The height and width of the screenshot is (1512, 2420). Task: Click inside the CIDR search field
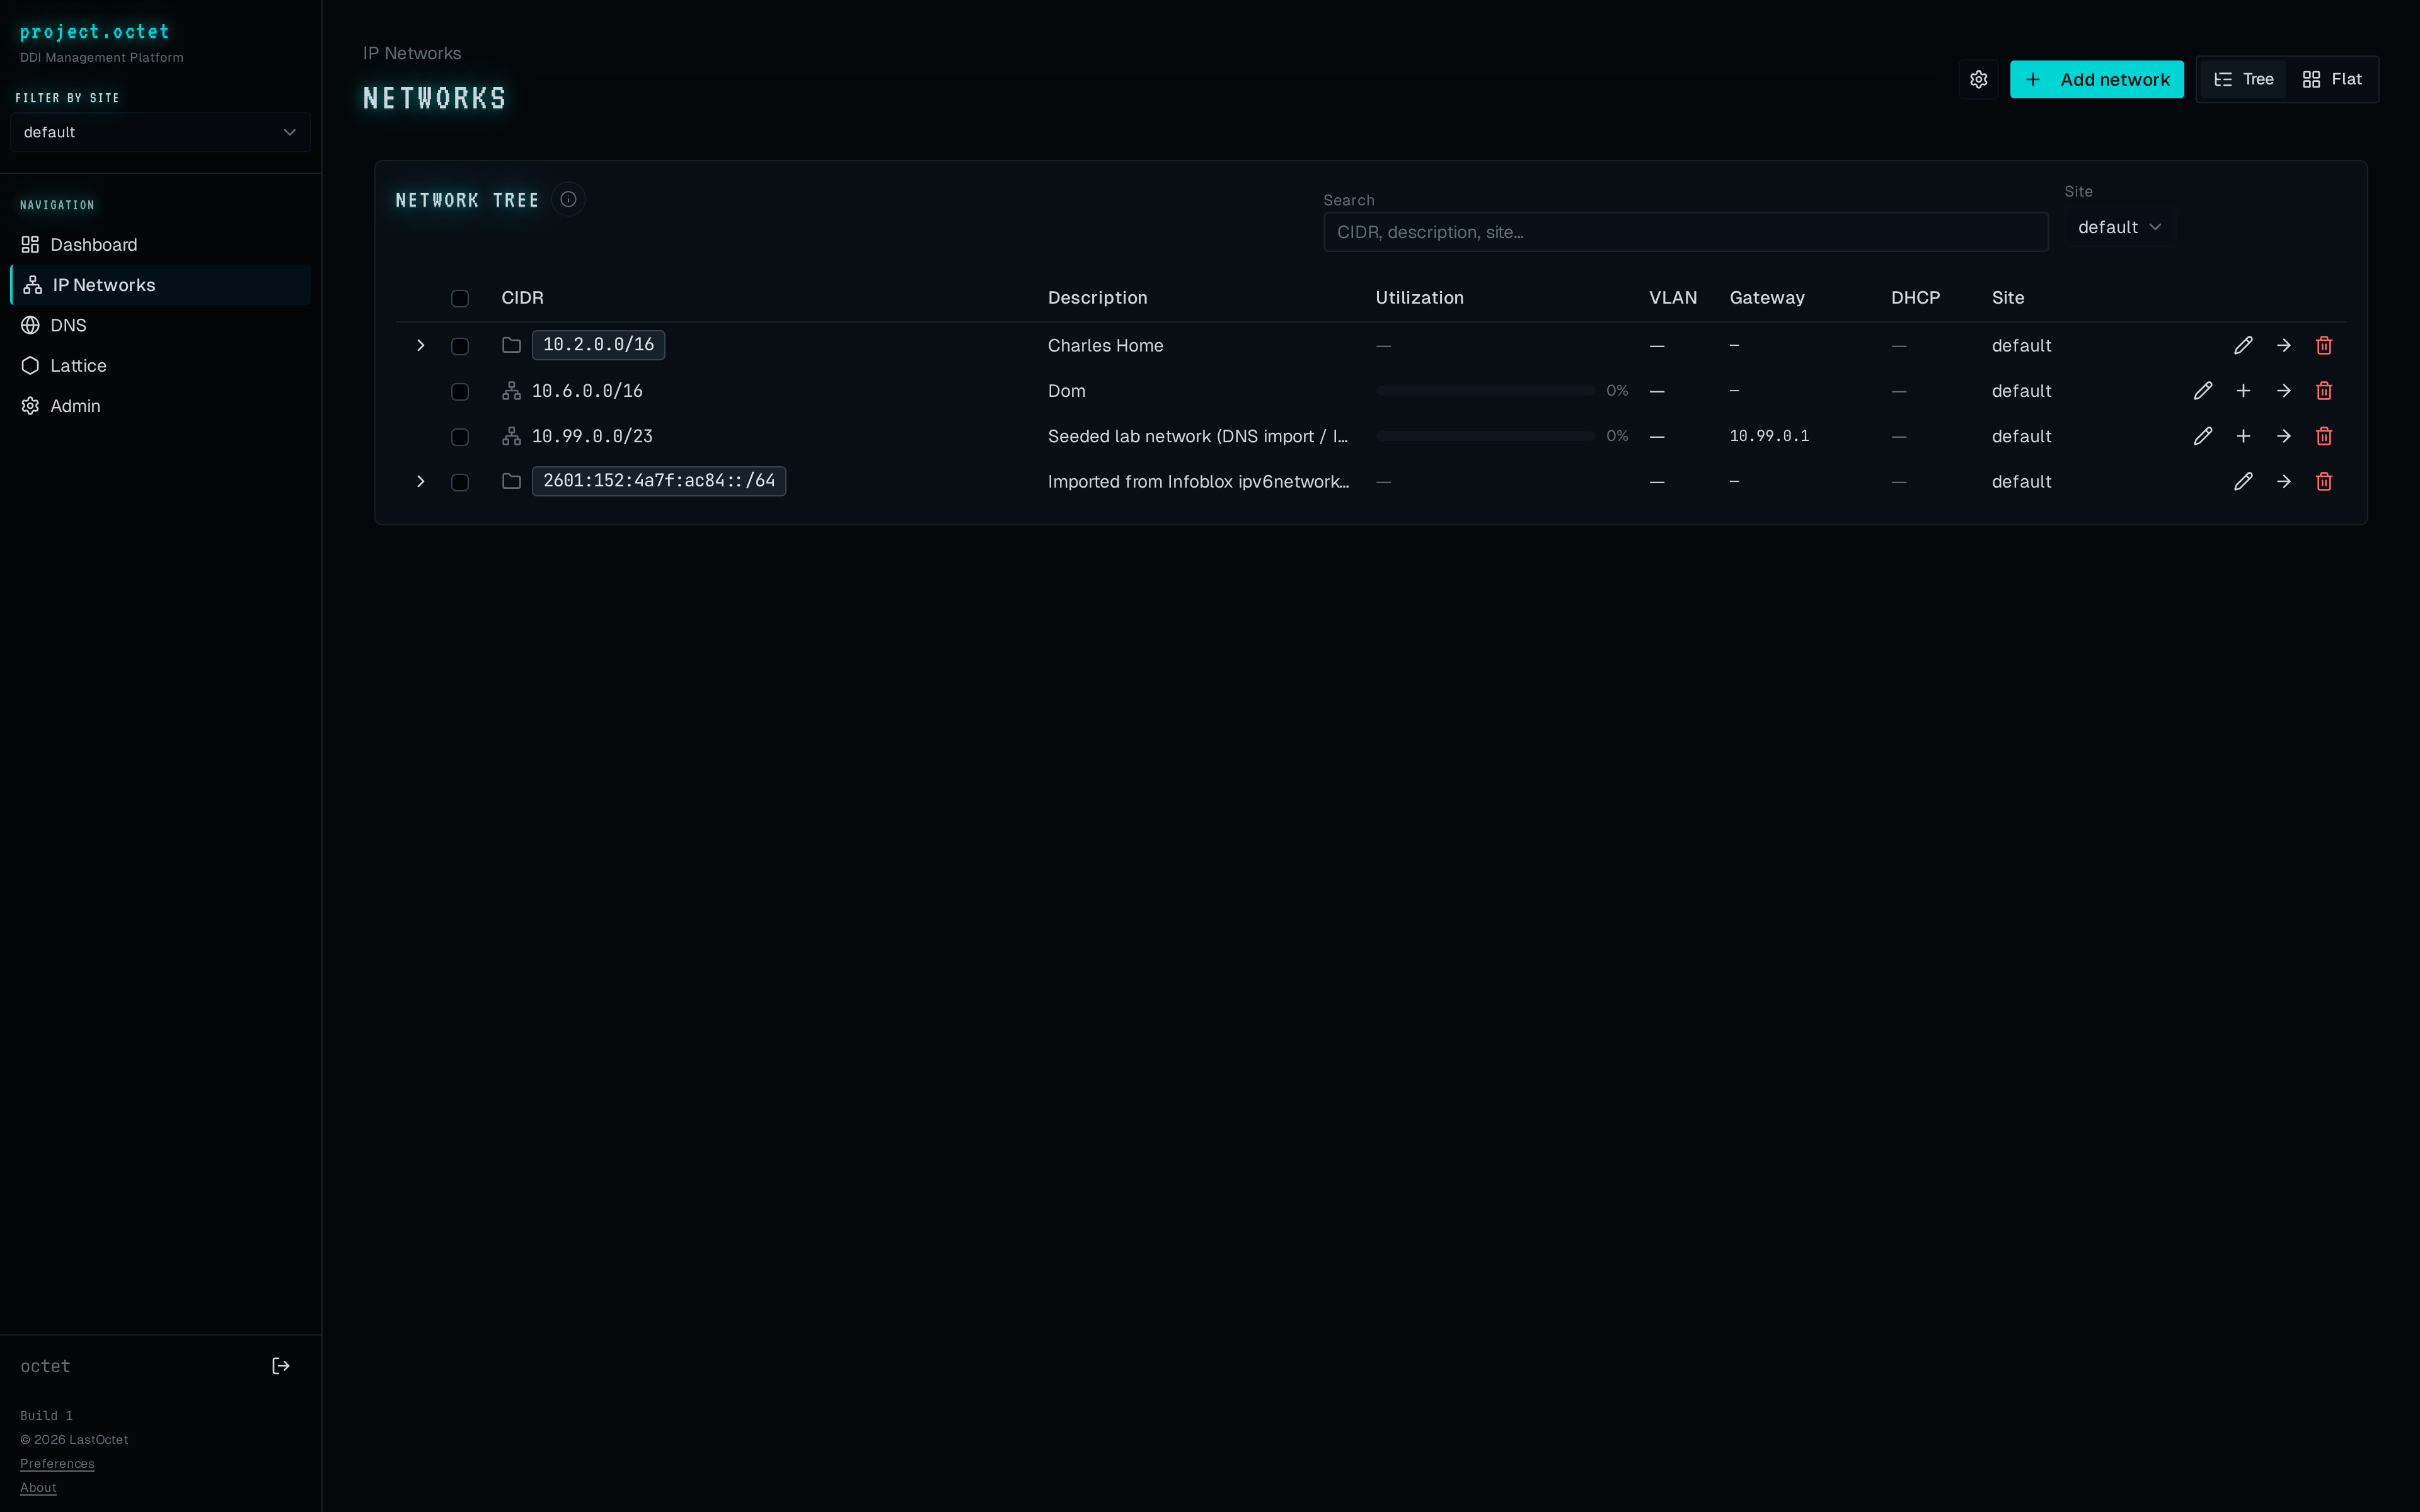coord(1684,231)
